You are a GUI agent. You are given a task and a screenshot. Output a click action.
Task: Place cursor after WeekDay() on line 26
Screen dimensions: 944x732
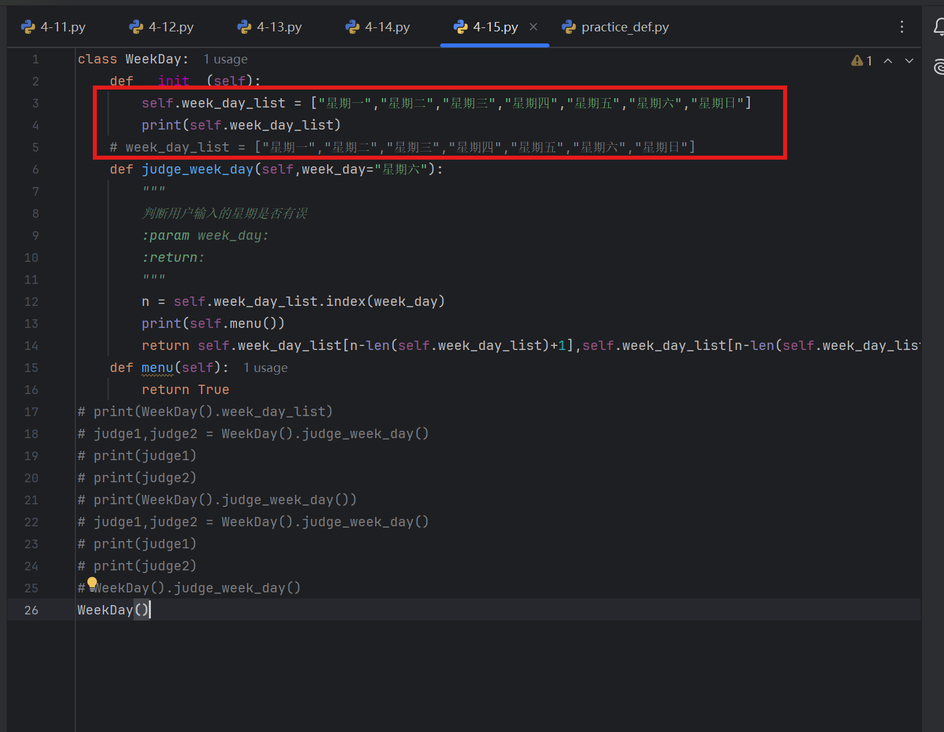150,610
